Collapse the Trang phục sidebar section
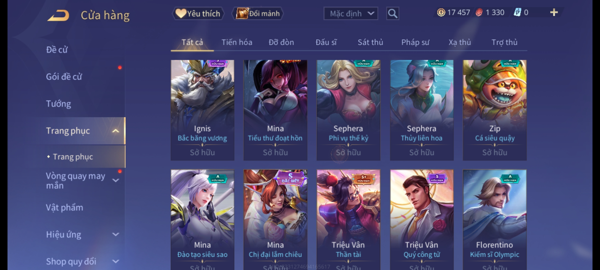600x270 pixels. pyautogui.click(x=115, y=131)
